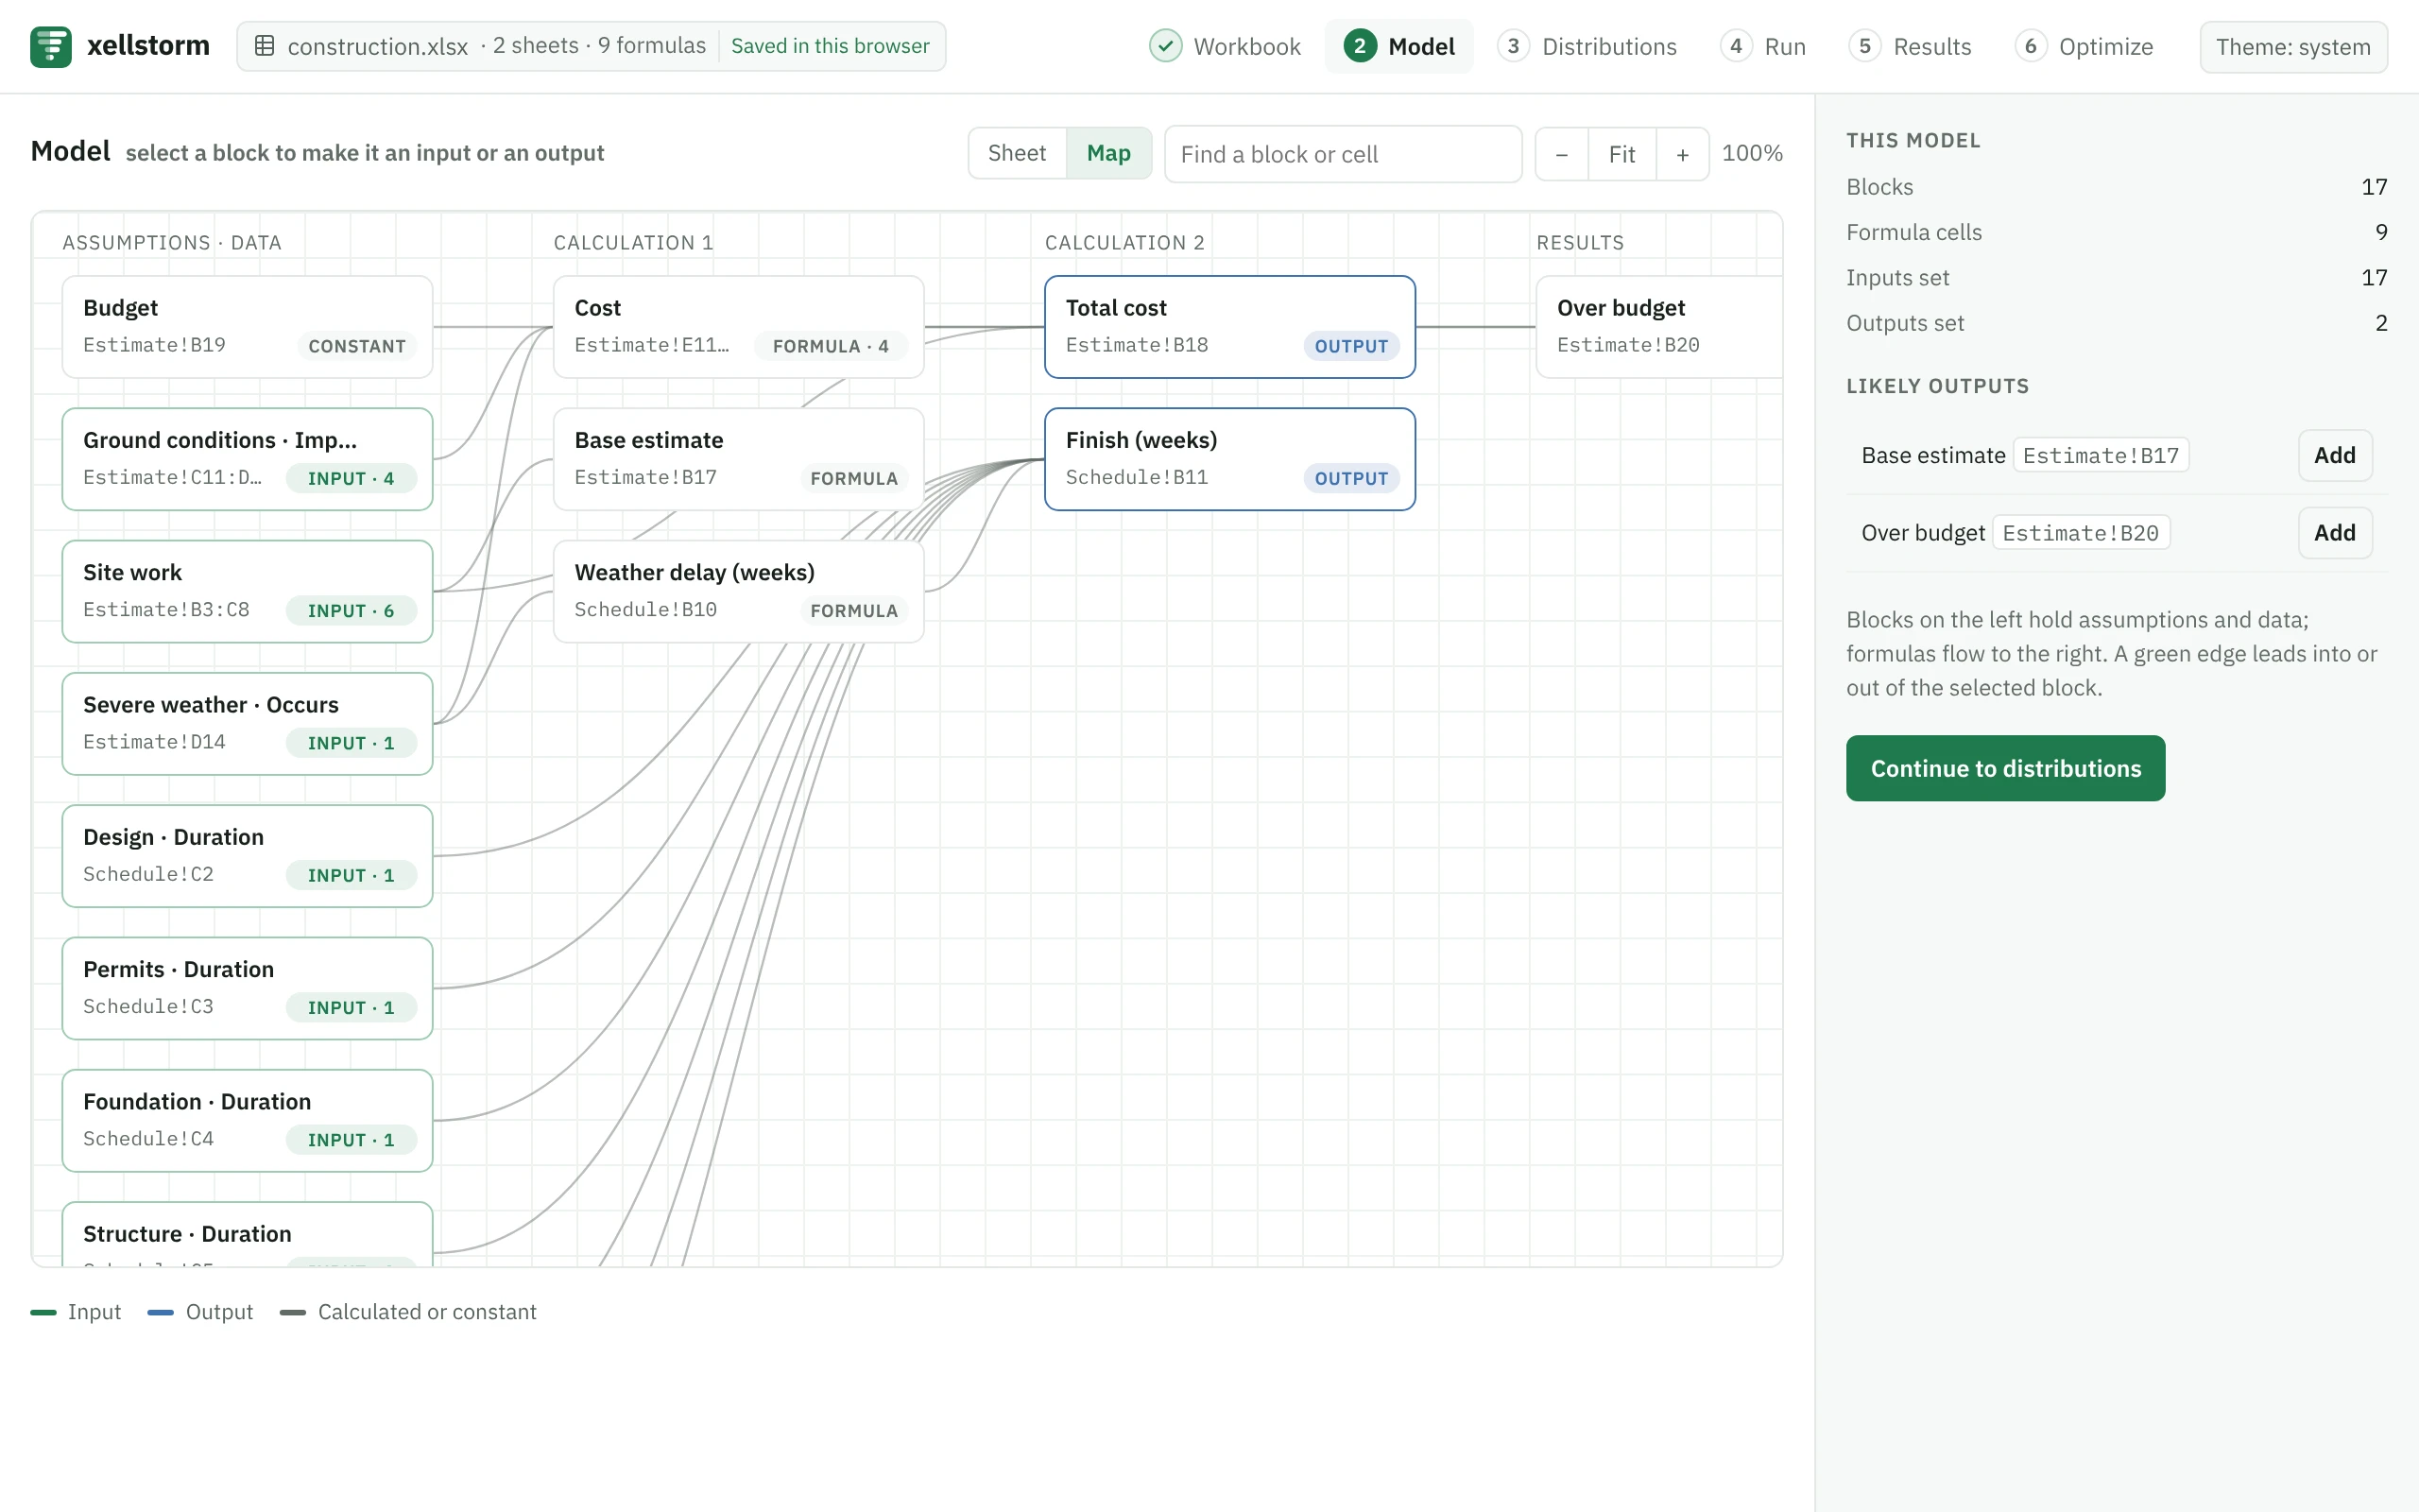Select the Finish (weeks) output block
This screenshot has height=1512, width=2419.
point(1229,459)
